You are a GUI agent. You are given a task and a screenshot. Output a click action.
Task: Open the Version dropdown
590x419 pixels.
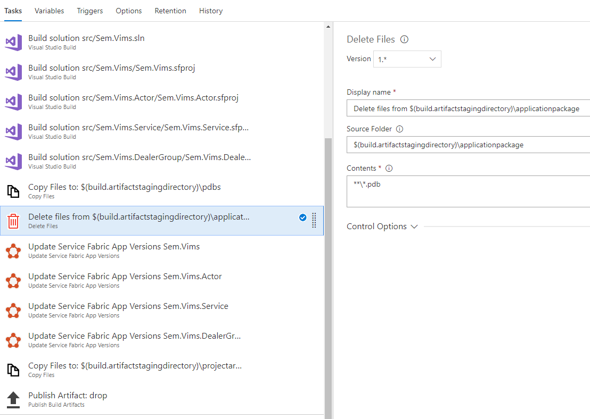[x=407, y=58]
